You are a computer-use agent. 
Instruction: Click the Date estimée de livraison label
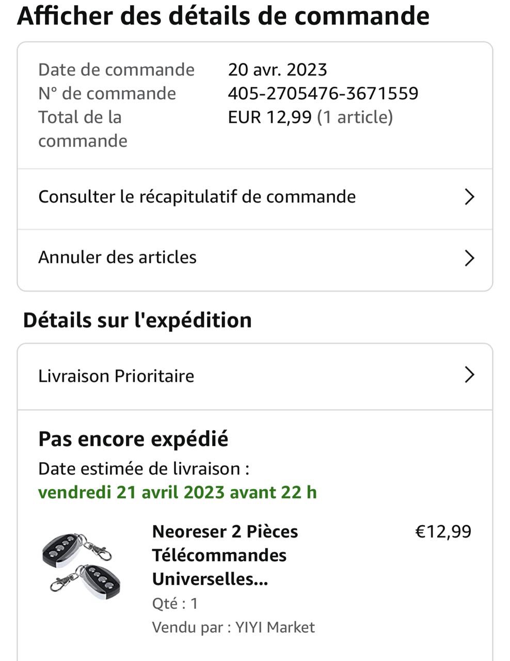pos(144,469)
